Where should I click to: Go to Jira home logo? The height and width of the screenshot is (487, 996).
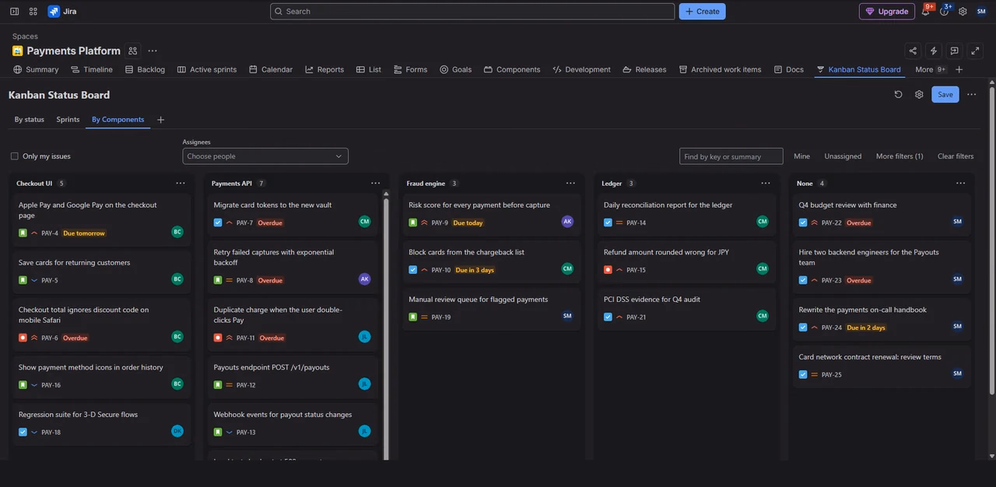coord(62,11)
